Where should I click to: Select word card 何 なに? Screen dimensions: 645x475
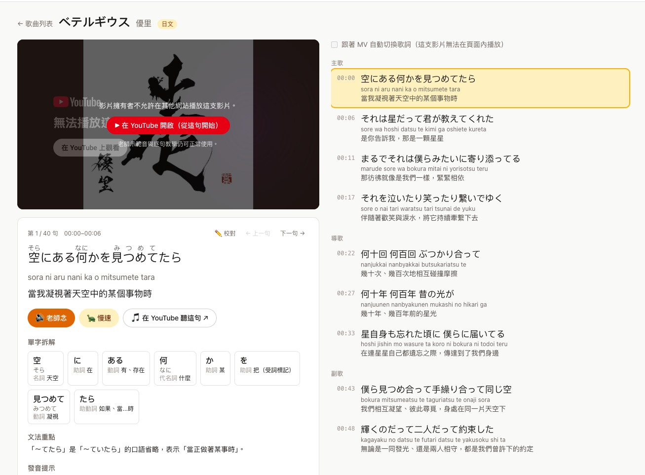pyautogui.click(x=175, y=368)
